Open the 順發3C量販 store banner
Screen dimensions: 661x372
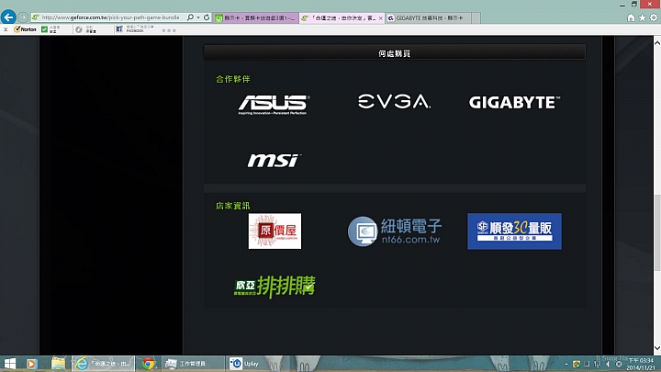(514, 231)
